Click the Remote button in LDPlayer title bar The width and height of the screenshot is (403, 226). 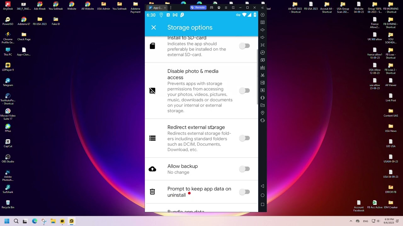(x=198, y=8)
